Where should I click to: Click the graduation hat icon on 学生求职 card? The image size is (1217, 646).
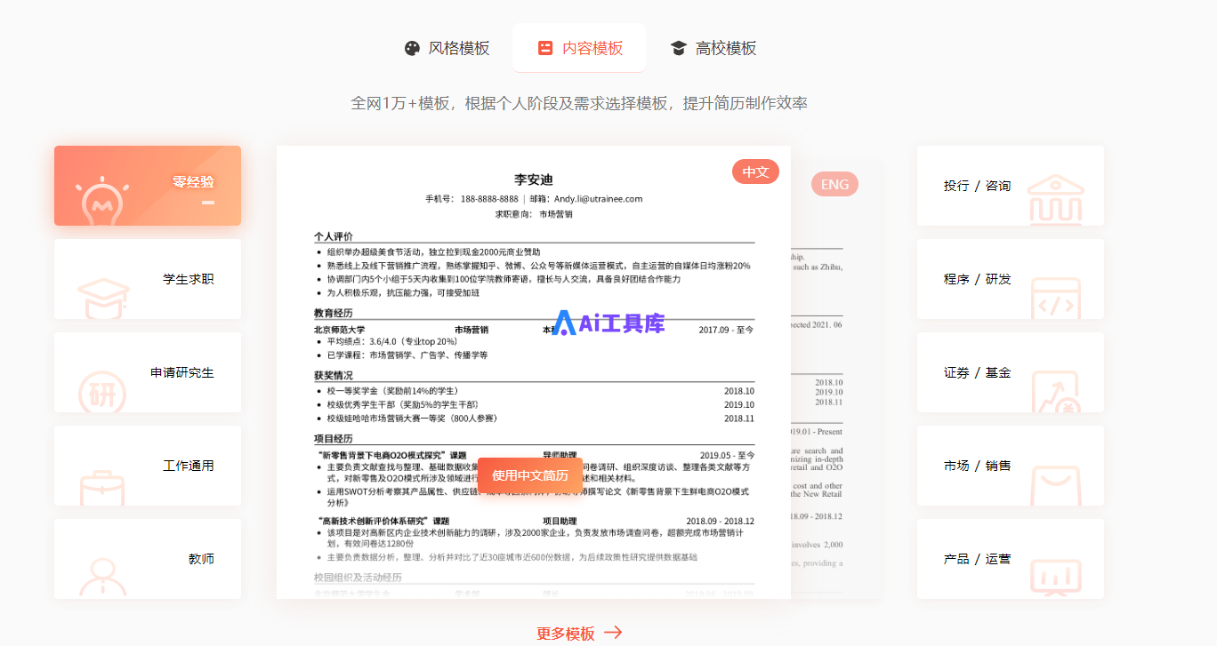coord(103,298)
